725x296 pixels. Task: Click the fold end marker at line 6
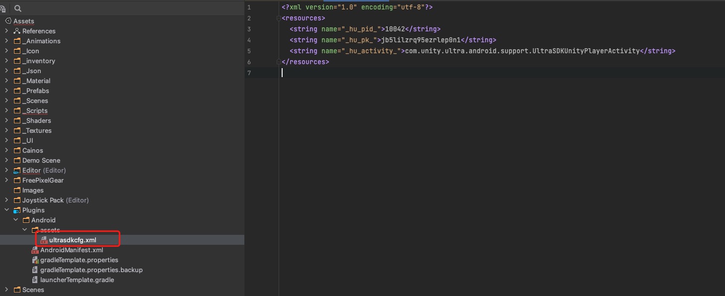pyautogui.click(x=279, y=62)
